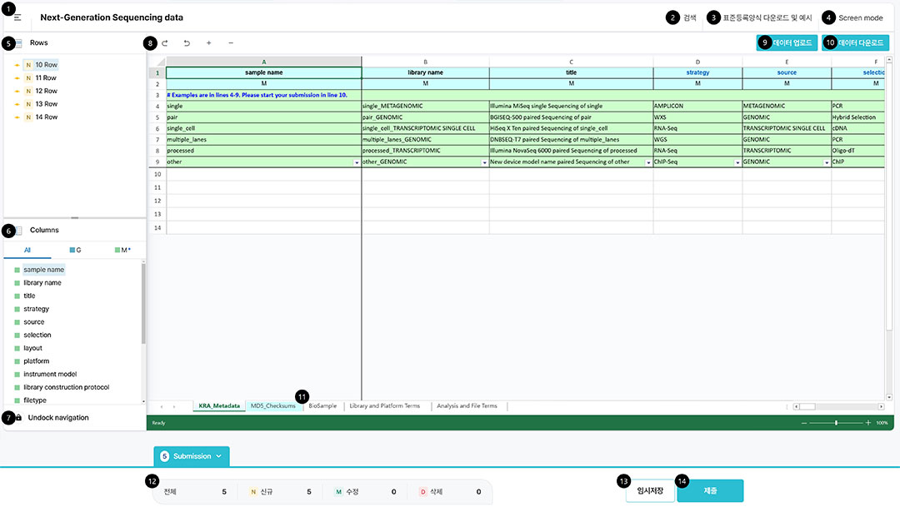Click the 제출 submit button
Image resolution: width=900 pixels, height=512 pixels.
pyautogui.click(x=710, y=490)
